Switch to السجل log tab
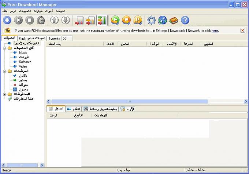The height and width of the screenshot is (174, 249). 56,109
